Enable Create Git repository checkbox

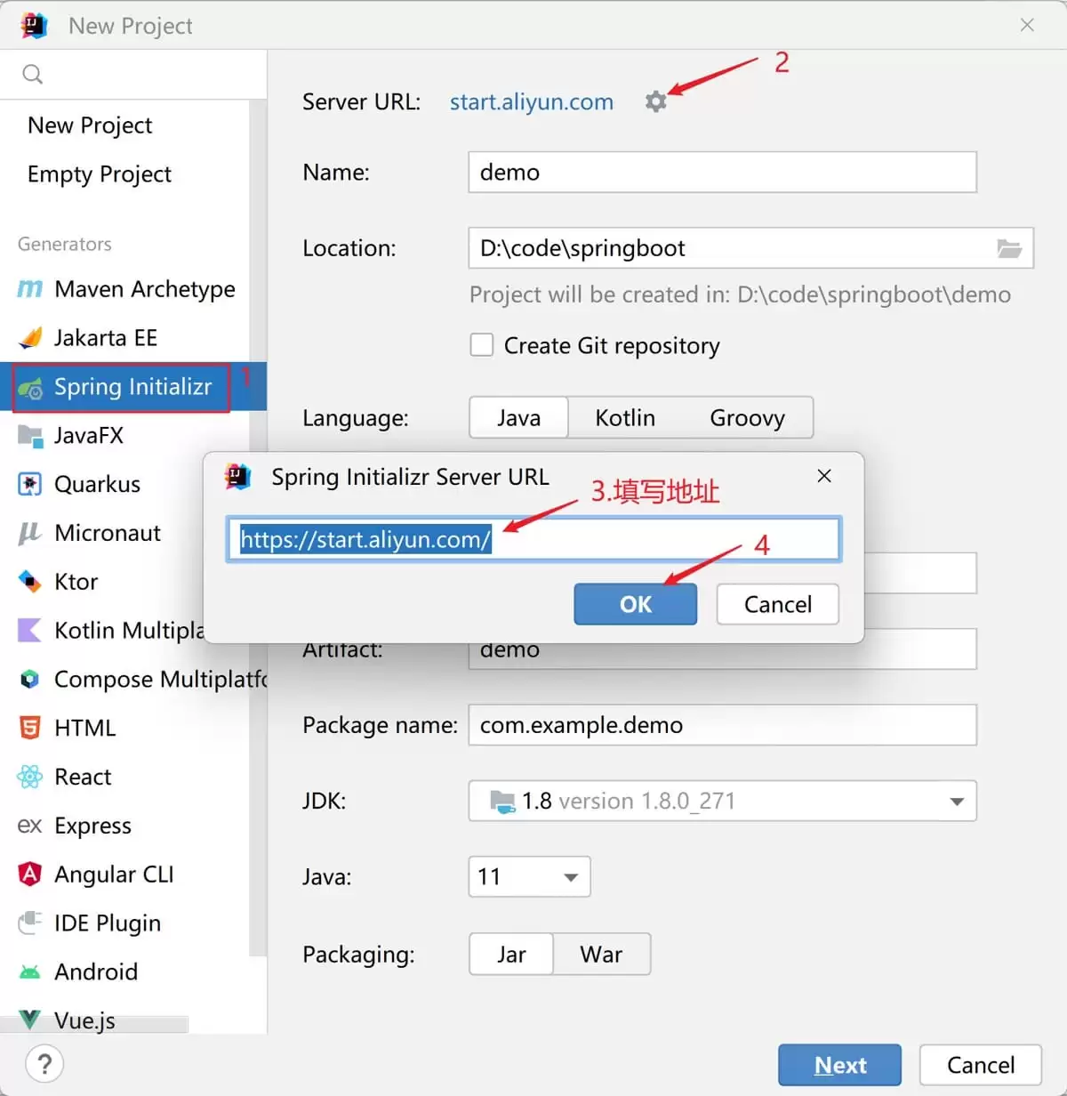point(482,345)
